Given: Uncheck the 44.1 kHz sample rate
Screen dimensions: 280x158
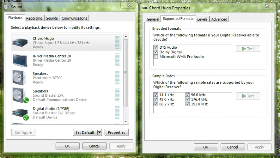Looking at the screenshot, I should pyautogui.click(x=156, y=95).
